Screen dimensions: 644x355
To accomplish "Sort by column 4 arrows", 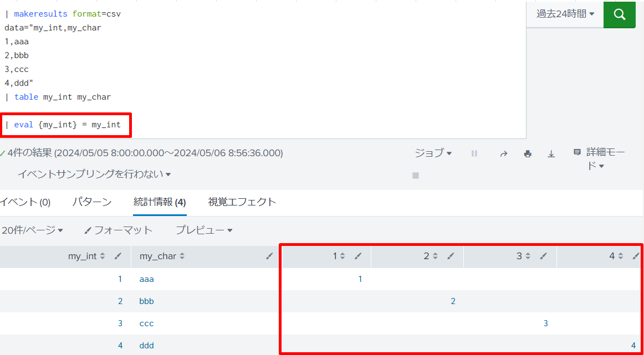I will 620,256.
